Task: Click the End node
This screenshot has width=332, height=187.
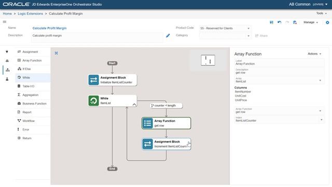Action: click(x=112, y=169)
